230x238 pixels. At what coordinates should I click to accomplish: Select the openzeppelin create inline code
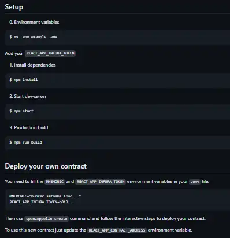click(x=47, y=219)
